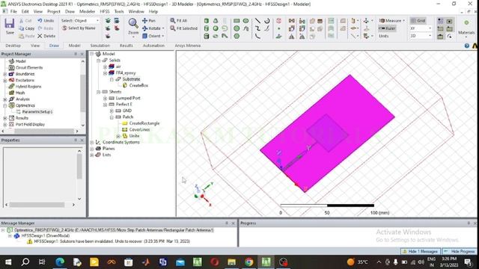Expand the GND sheet node

(112, 111)
